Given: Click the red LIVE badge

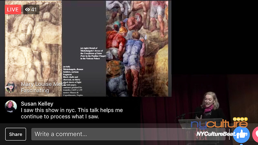Looking at the screenshot, I should (x=13, y=9).
